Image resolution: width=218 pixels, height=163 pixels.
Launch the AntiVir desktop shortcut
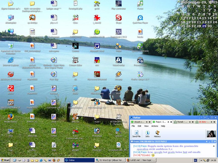(x=11, y=89)
